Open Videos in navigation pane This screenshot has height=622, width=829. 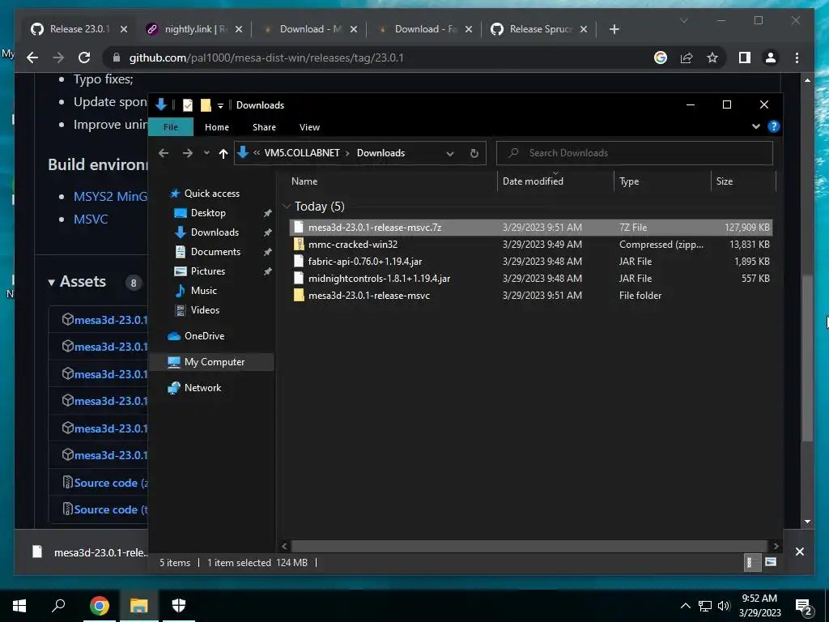pos(205,310)
